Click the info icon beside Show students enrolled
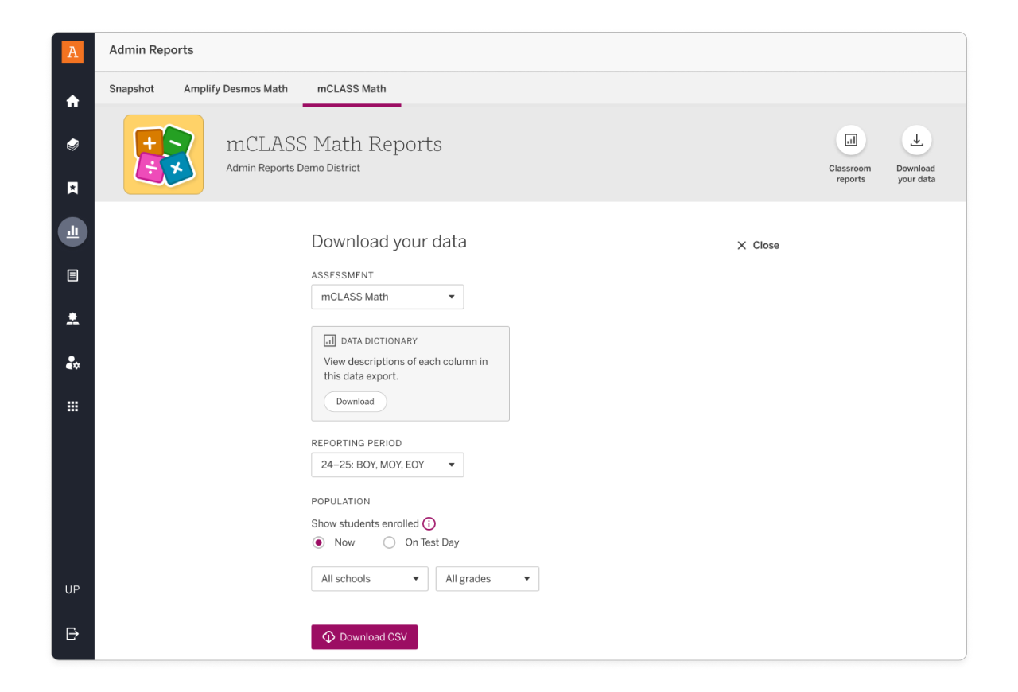 pyautogui.click(x=429, y=523)
